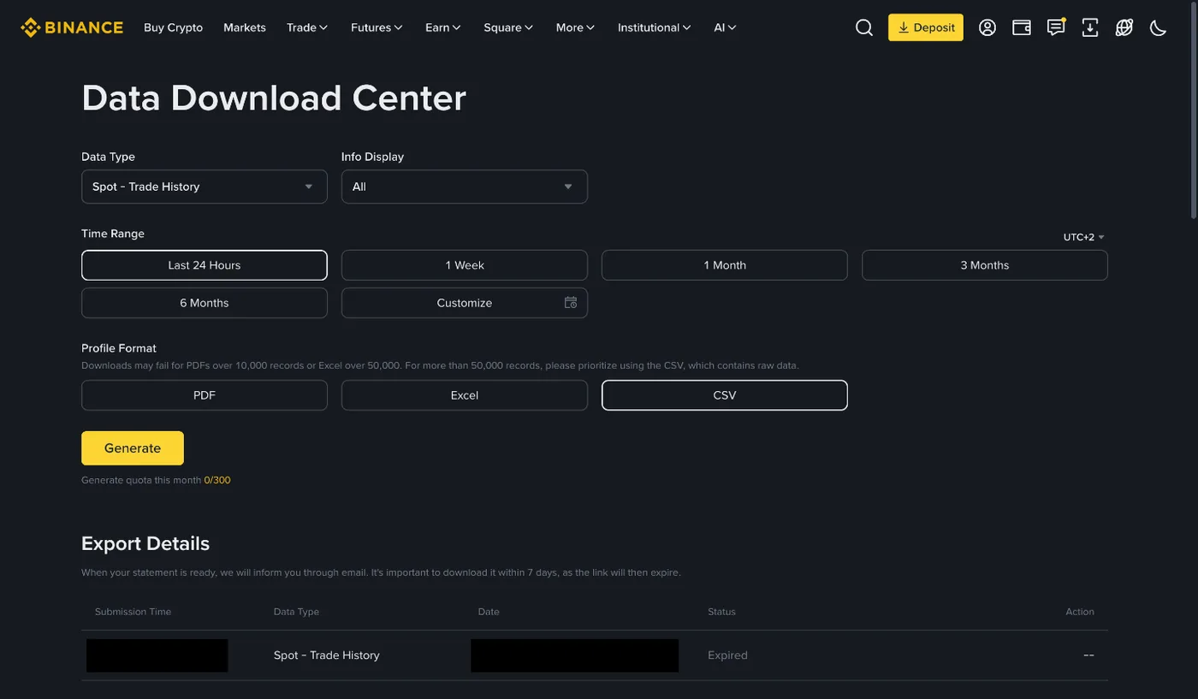The height and width of the screenshot is (699, 1198).
Task: Open the user profile icon
Action: (x=987, y=27)
